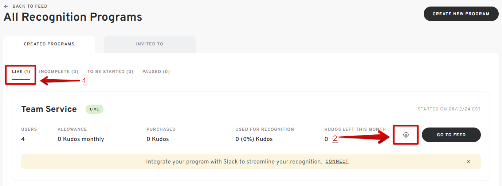This screenshot has width=502, height=186.
Task: Click the back arrow icon beside Back to Feed
Action: pos(6,7)
